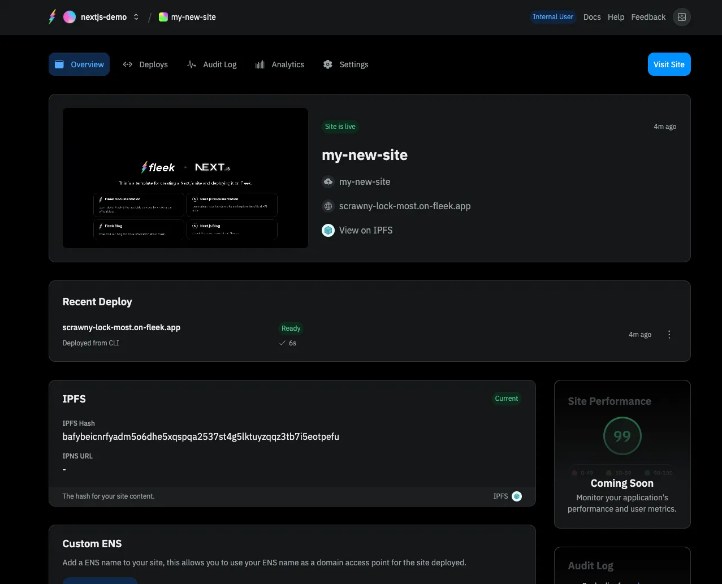Click the globe icon next to site domain
Screen dimensions: 722x584
[x=328, y=206]
